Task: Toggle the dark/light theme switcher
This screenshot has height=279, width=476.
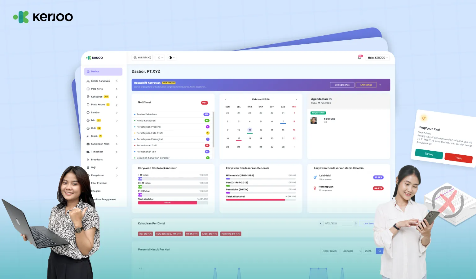Action: [x=171, y=58]
